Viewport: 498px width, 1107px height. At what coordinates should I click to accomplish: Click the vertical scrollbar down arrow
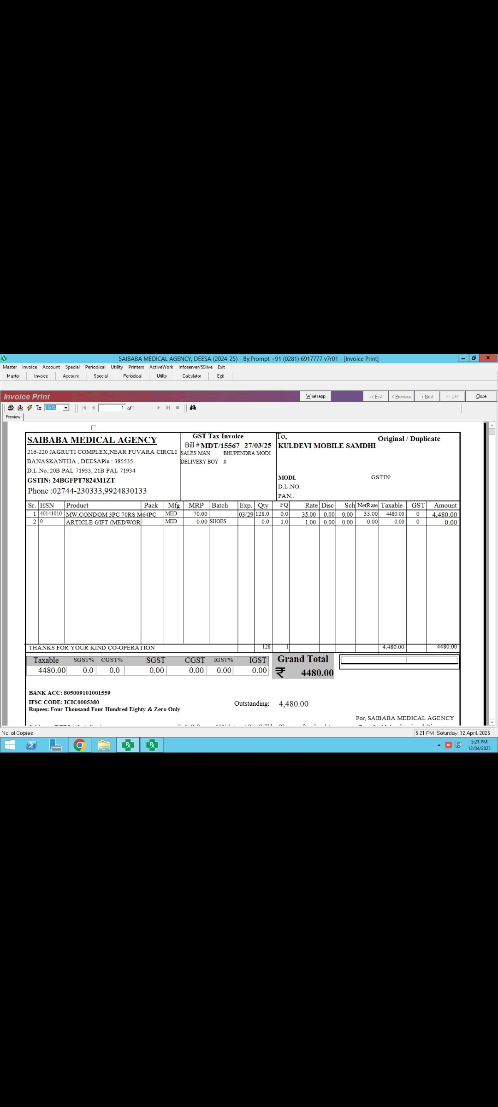tap(492, 722)
